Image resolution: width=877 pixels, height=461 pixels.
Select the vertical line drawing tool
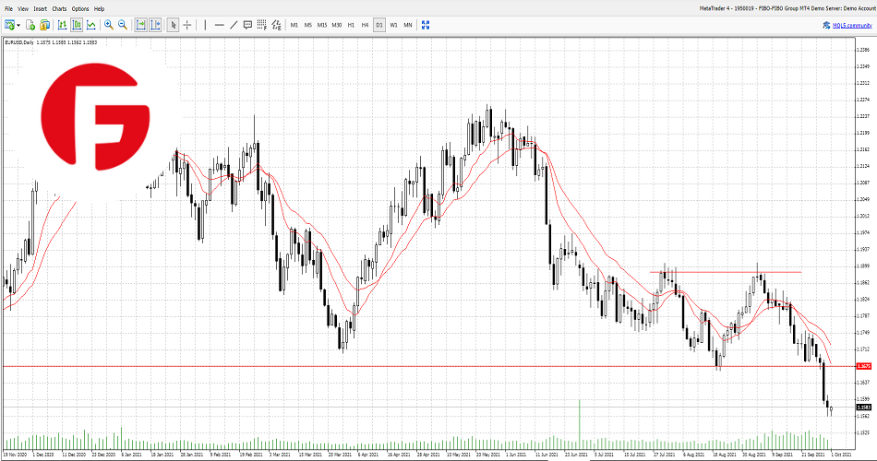[x=205, y=25]
